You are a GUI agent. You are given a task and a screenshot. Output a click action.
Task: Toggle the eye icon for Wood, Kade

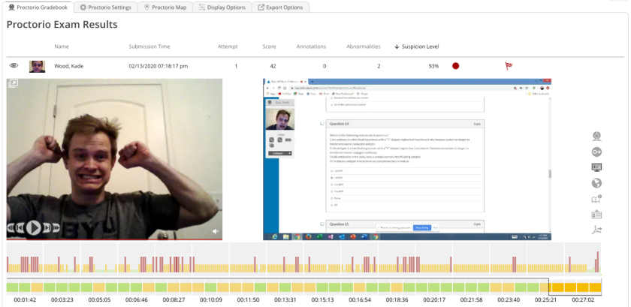[14, 65]
